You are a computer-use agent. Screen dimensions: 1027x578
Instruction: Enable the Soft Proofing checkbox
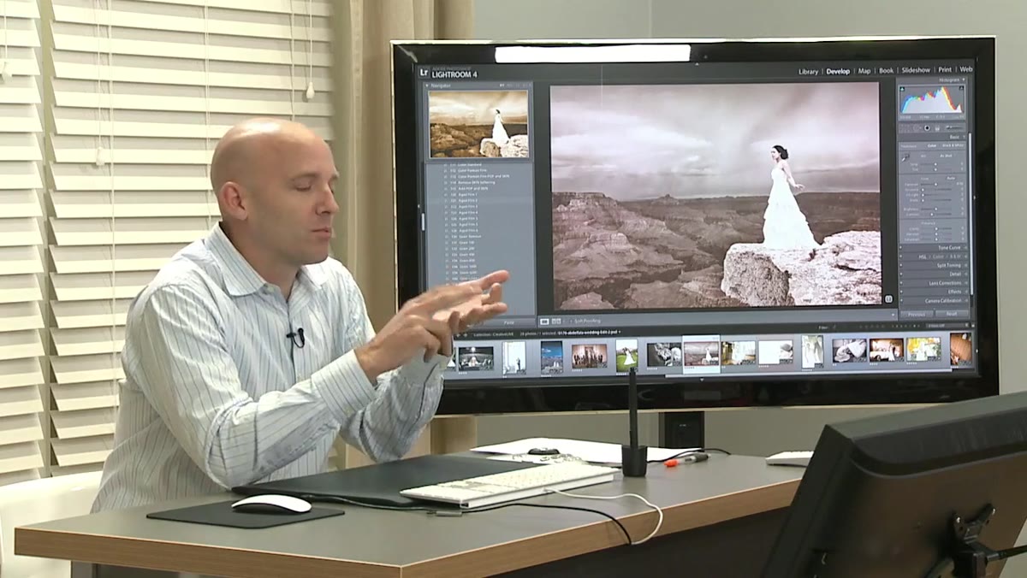pos(569,321)
